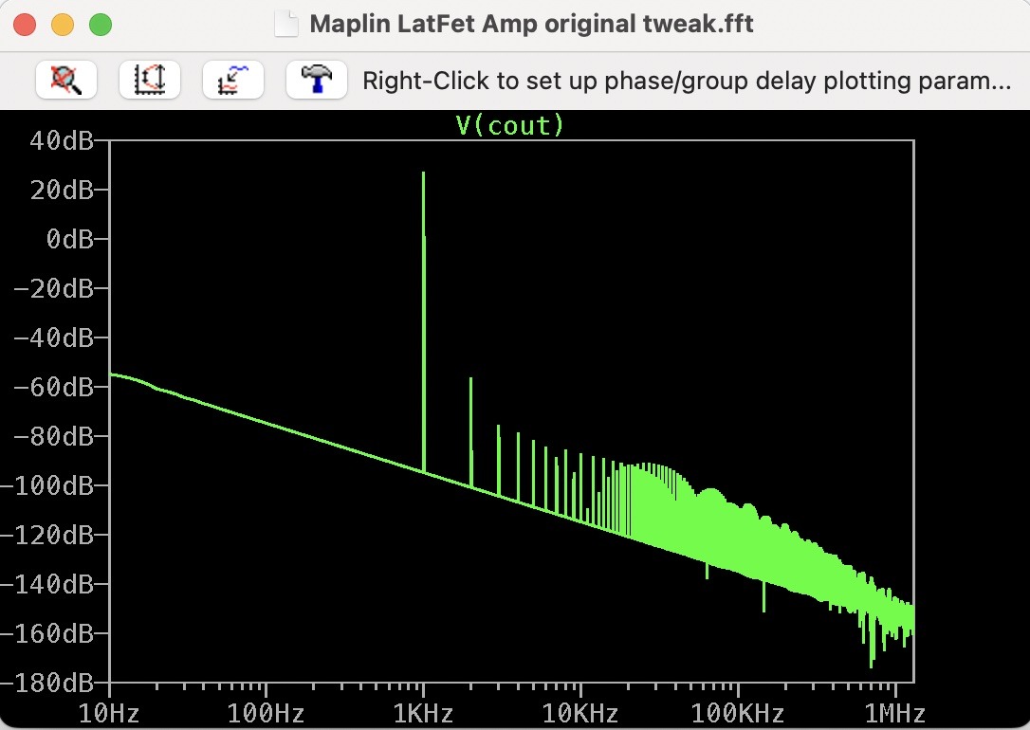The image size is (1030, 730).
Task: Click the 10Hz horizontal axis label
Action: point(109,713)
